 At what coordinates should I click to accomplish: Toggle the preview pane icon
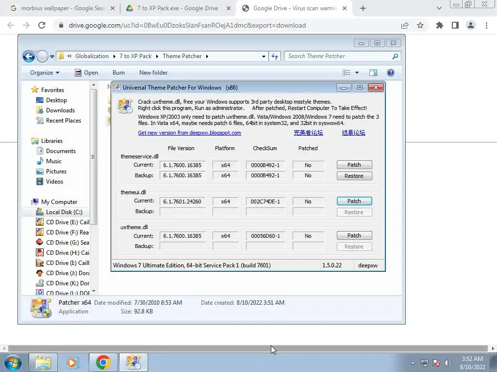pyautogui.click(x=373, y=73)
